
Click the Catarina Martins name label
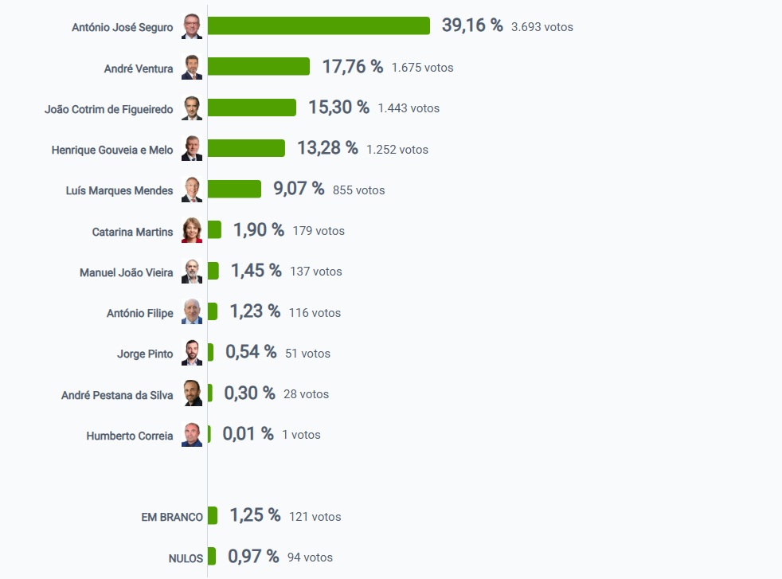[132, 232]
